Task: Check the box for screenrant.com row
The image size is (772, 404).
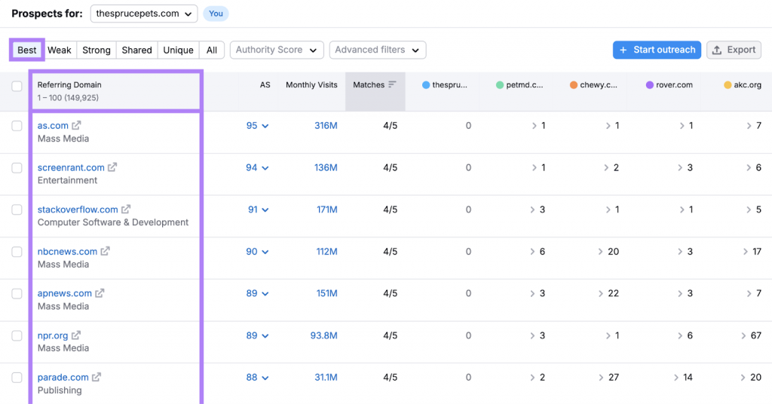Action: 17,168
